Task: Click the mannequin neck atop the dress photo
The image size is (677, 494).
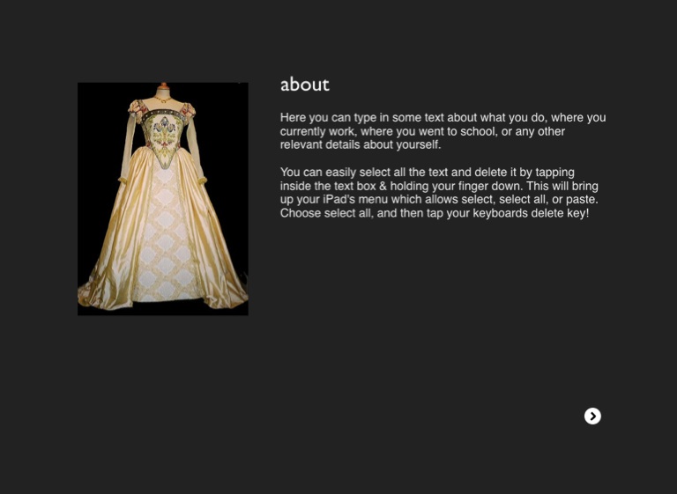Action: 162,91
